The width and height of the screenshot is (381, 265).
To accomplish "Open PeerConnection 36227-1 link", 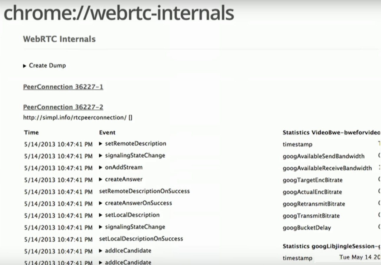I will (x=63, y=87).
